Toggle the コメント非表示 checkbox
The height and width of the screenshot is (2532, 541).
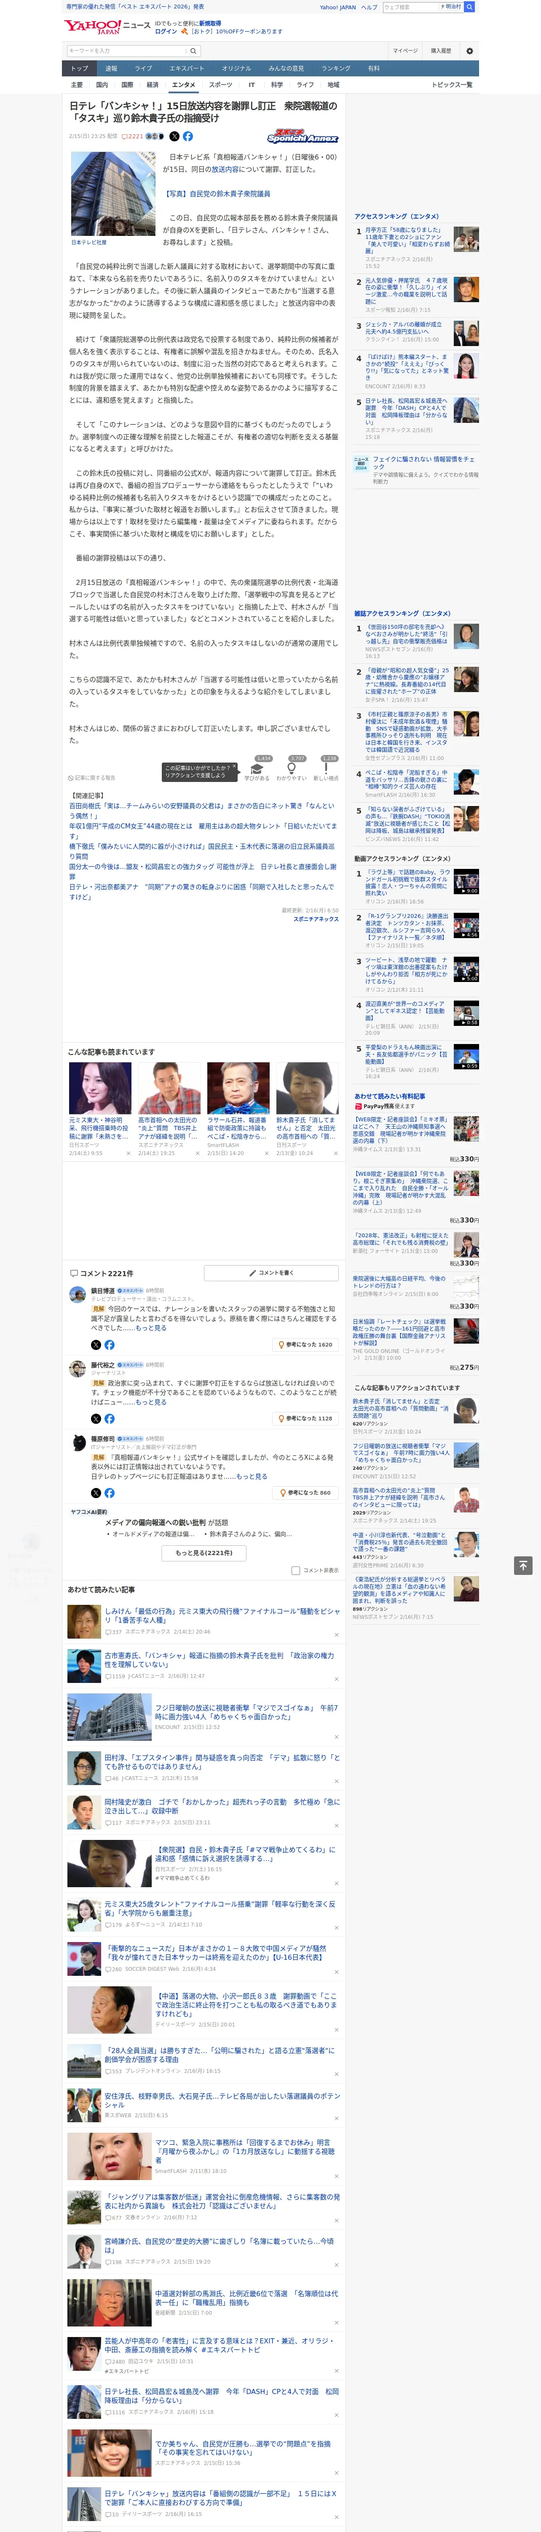[295, 1570]
